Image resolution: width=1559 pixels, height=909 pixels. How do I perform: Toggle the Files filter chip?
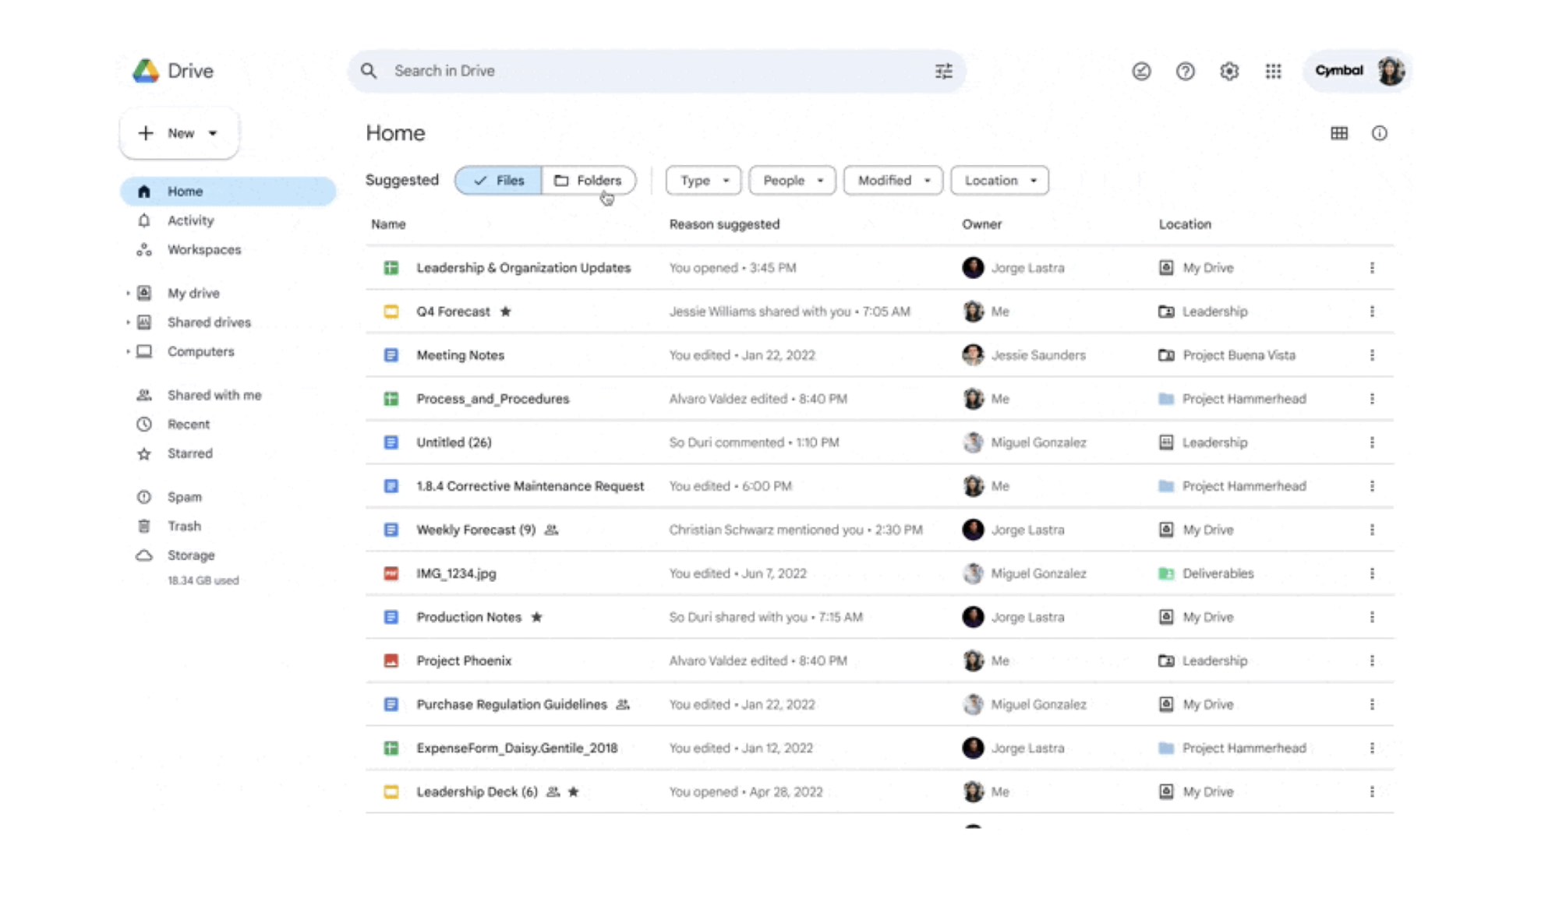coord(498,180)
